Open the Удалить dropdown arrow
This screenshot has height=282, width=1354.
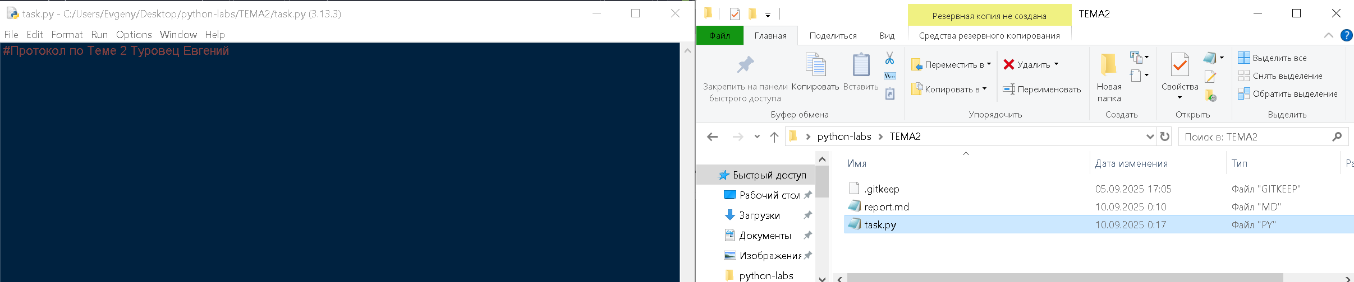(x=1056, y=64)
